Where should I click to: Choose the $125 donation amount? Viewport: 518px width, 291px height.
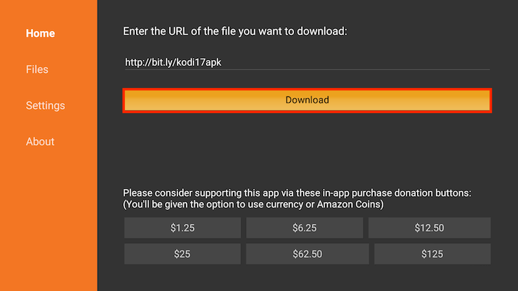tap(432, 254)
